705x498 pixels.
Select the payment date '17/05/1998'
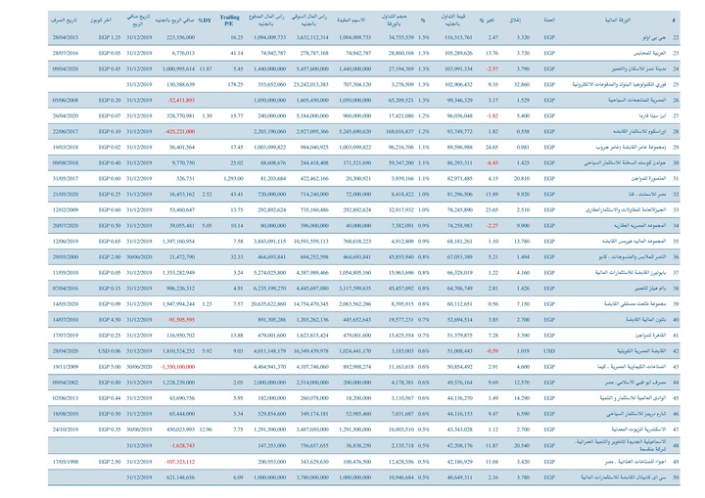pos(66,462)
